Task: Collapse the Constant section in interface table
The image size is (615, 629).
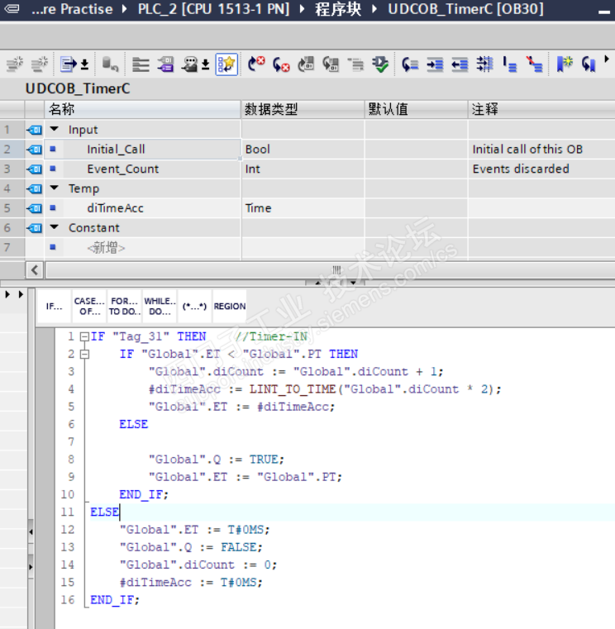Action: (54, 228)
